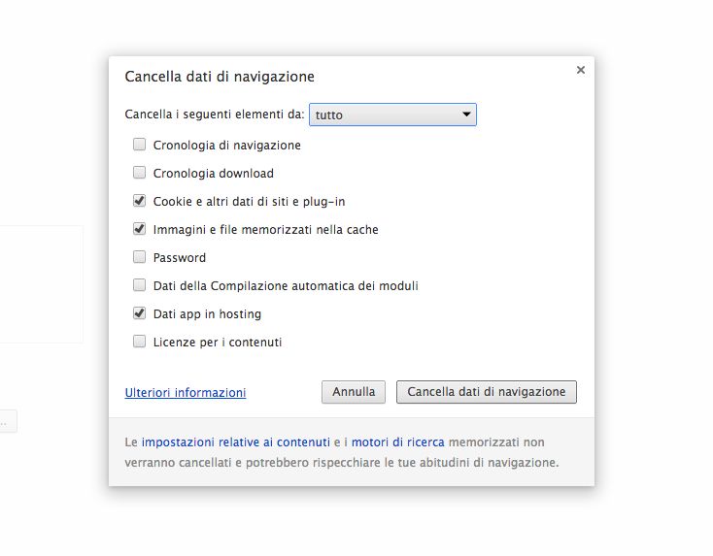
Task: Click the grey footer notice text
Action: 342,463
